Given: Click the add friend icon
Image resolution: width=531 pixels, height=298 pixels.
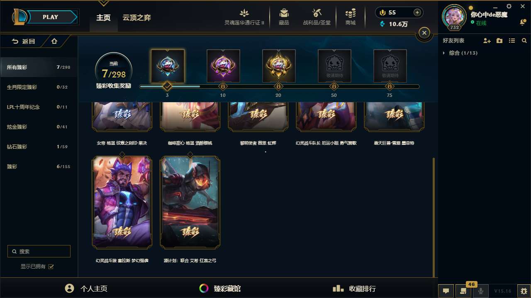Looking at the screenshot, I should [x=487, y=41].
